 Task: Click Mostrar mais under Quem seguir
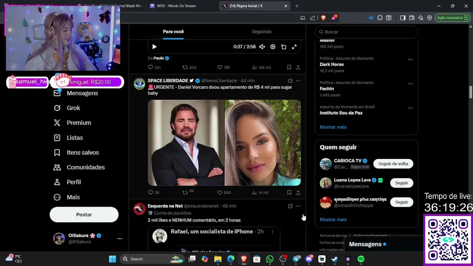(333, 219)
